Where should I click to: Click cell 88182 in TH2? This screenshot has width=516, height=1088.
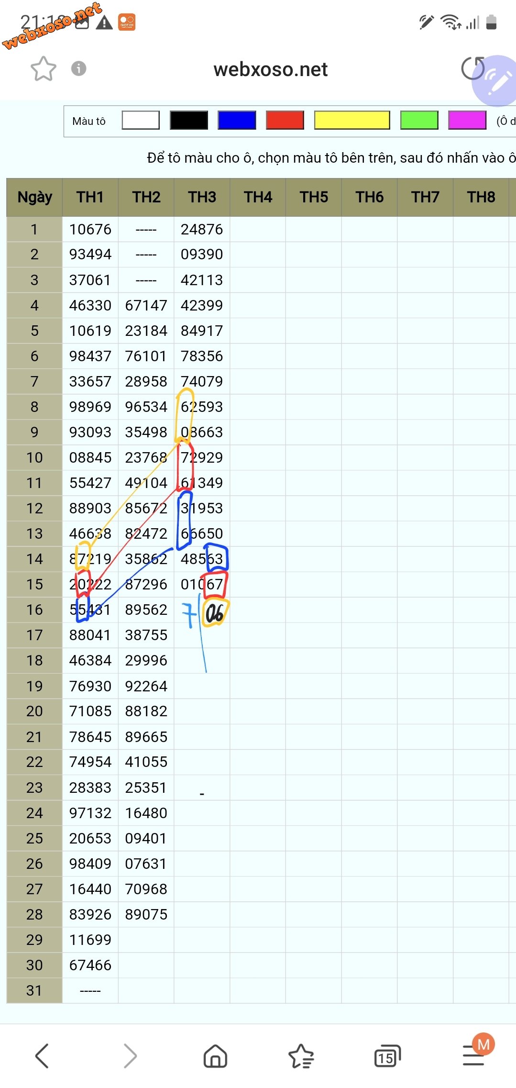[x=146, y=711]
